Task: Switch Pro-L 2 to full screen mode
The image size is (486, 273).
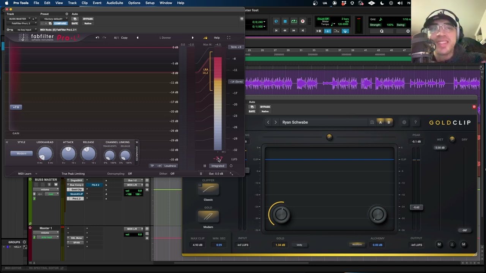Action: [x=229, y=38]
